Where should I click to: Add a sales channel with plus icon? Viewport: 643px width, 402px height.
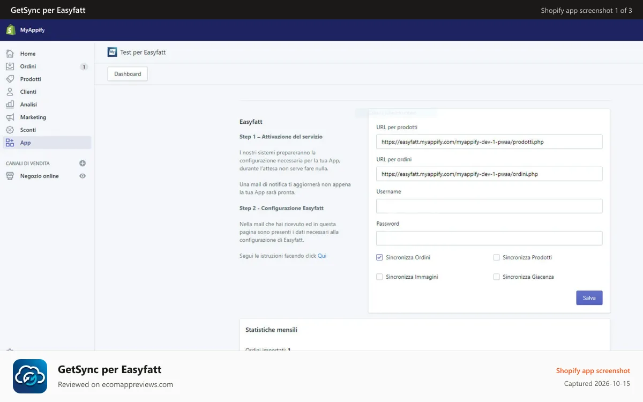coord(83,163)
